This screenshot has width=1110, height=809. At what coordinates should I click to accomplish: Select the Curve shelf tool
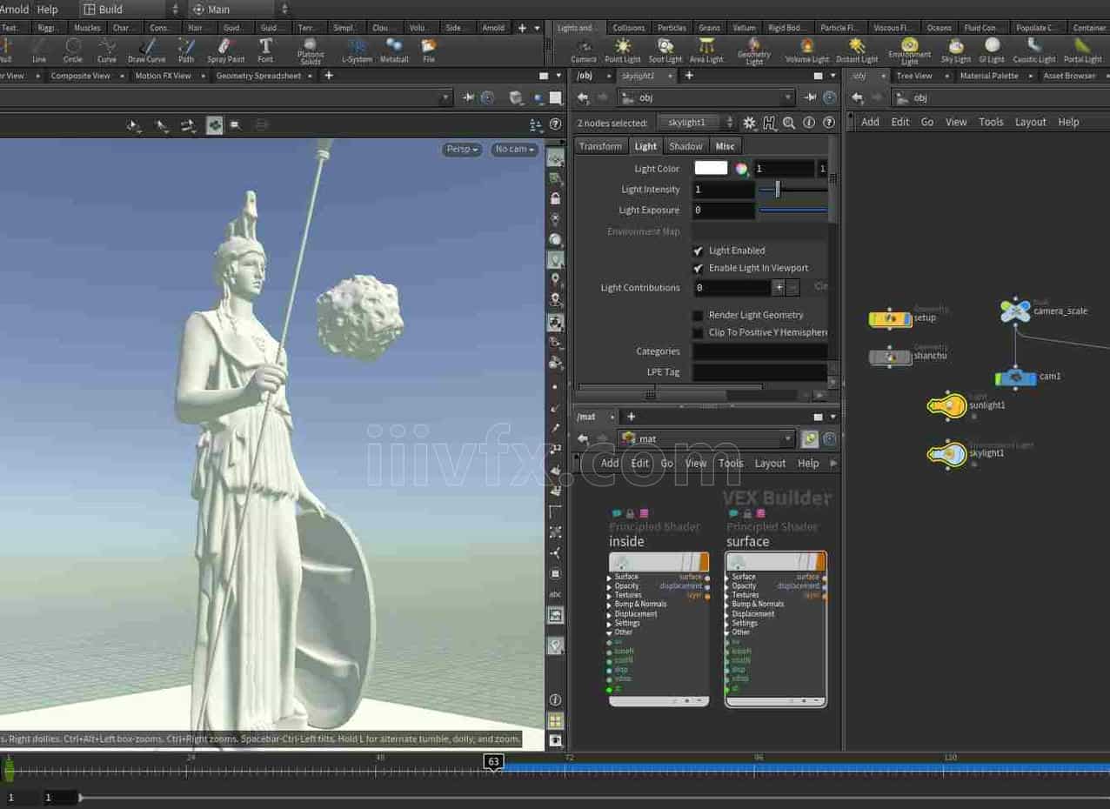(x=107, y=50)
